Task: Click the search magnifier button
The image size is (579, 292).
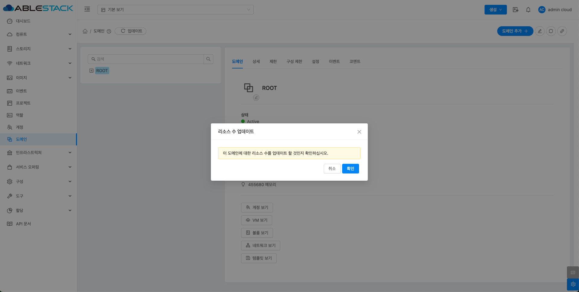Action: (208, 59)
